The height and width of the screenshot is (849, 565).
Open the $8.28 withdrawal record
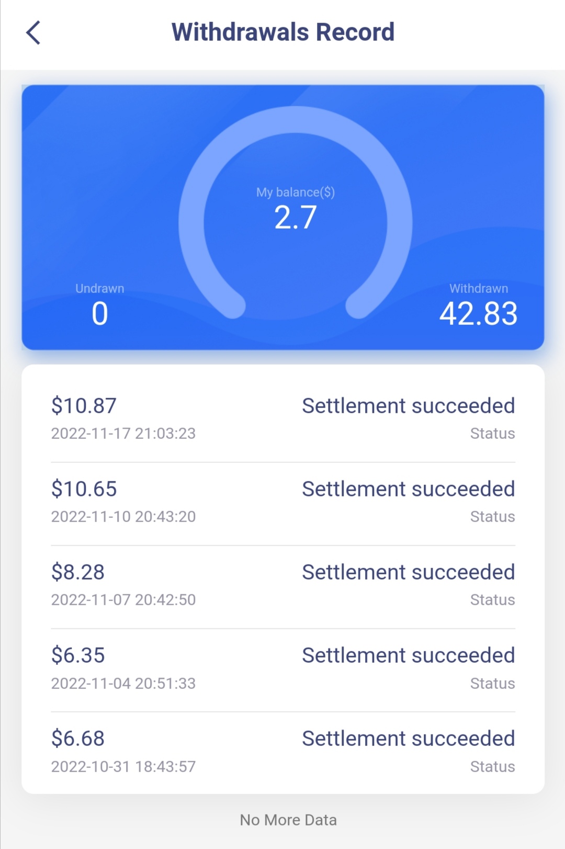pyautogui.click(x=283, y=585)
